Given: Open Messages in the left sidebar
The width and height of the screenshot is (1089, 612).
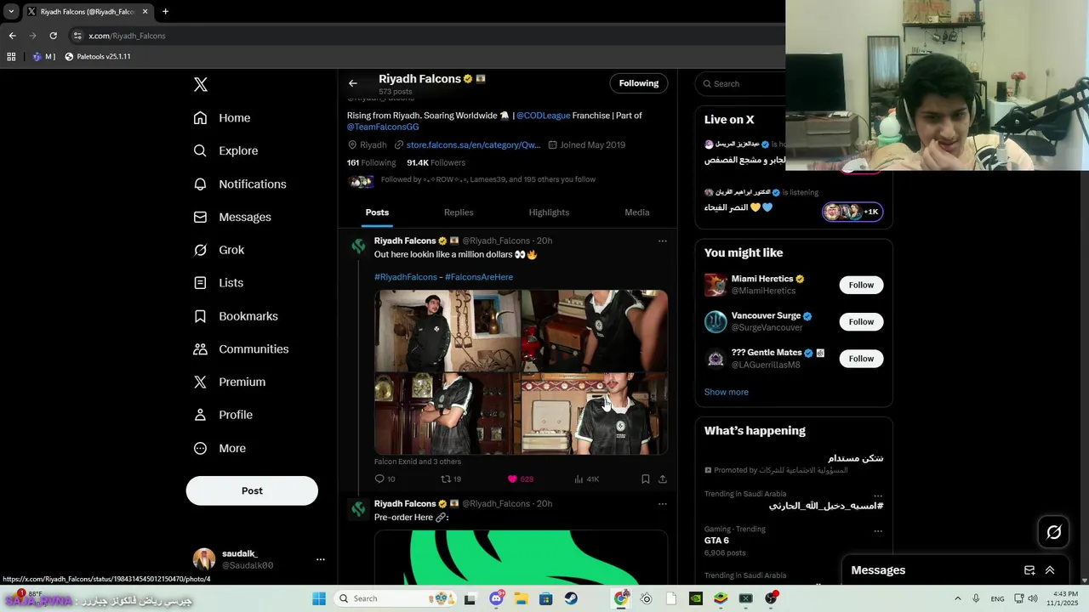Looking at the screenshot, I should pyautogui.click(x=232, y=217).
